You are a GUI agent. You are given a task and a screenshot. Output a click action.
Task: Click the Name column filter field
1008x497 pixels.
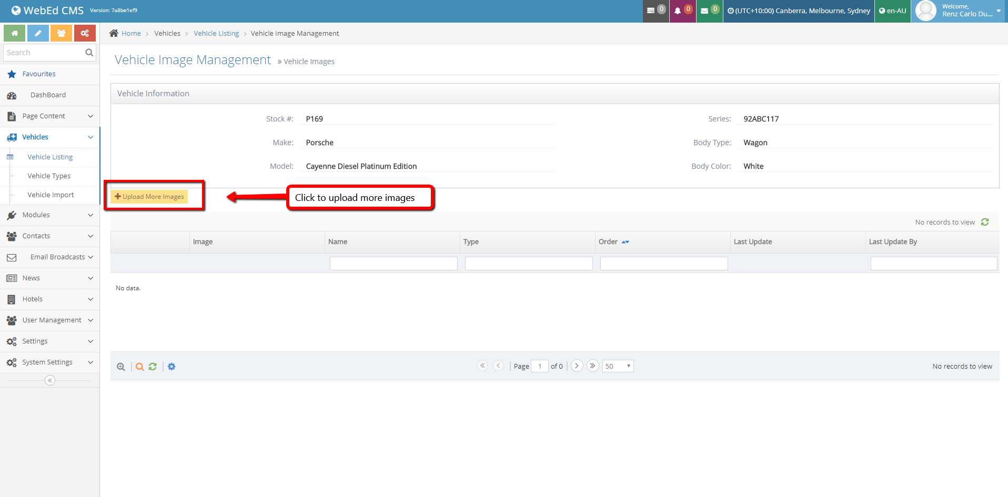(394, 263)
